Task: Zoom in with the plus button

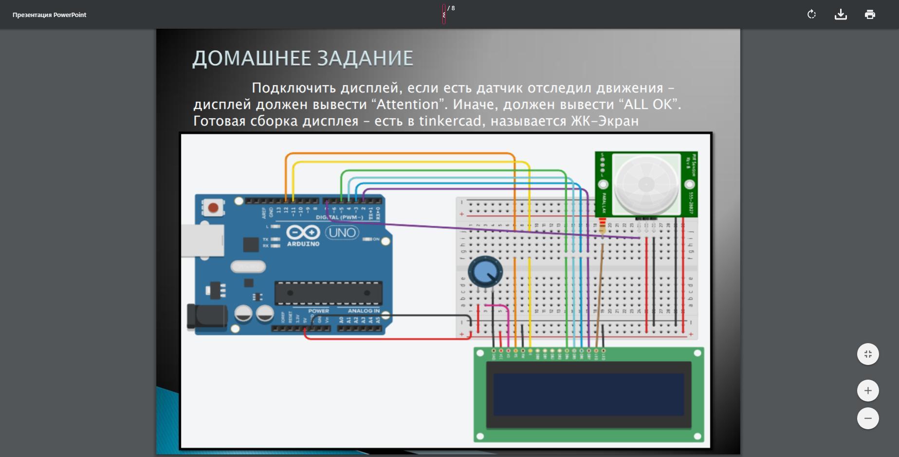Action: [868, 391]
